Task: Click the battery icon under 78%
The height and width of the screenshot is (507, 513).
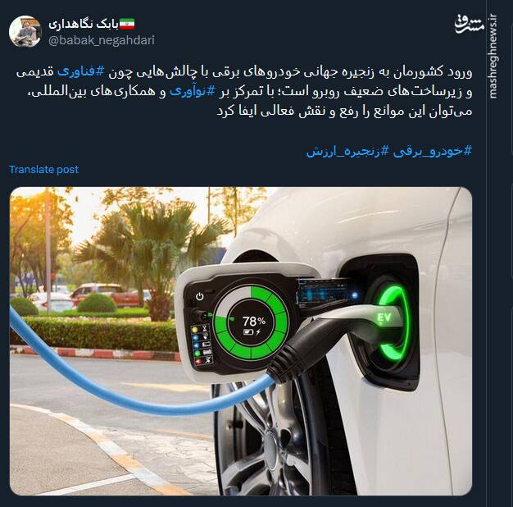Action: pos(248,332)
